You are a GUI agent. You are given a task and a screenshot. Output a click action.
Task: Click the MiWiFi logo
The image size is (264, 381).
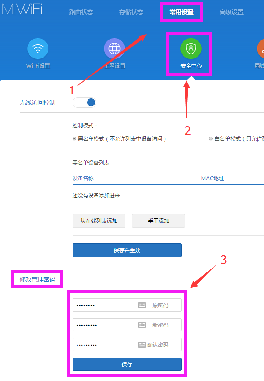[22, 10]
